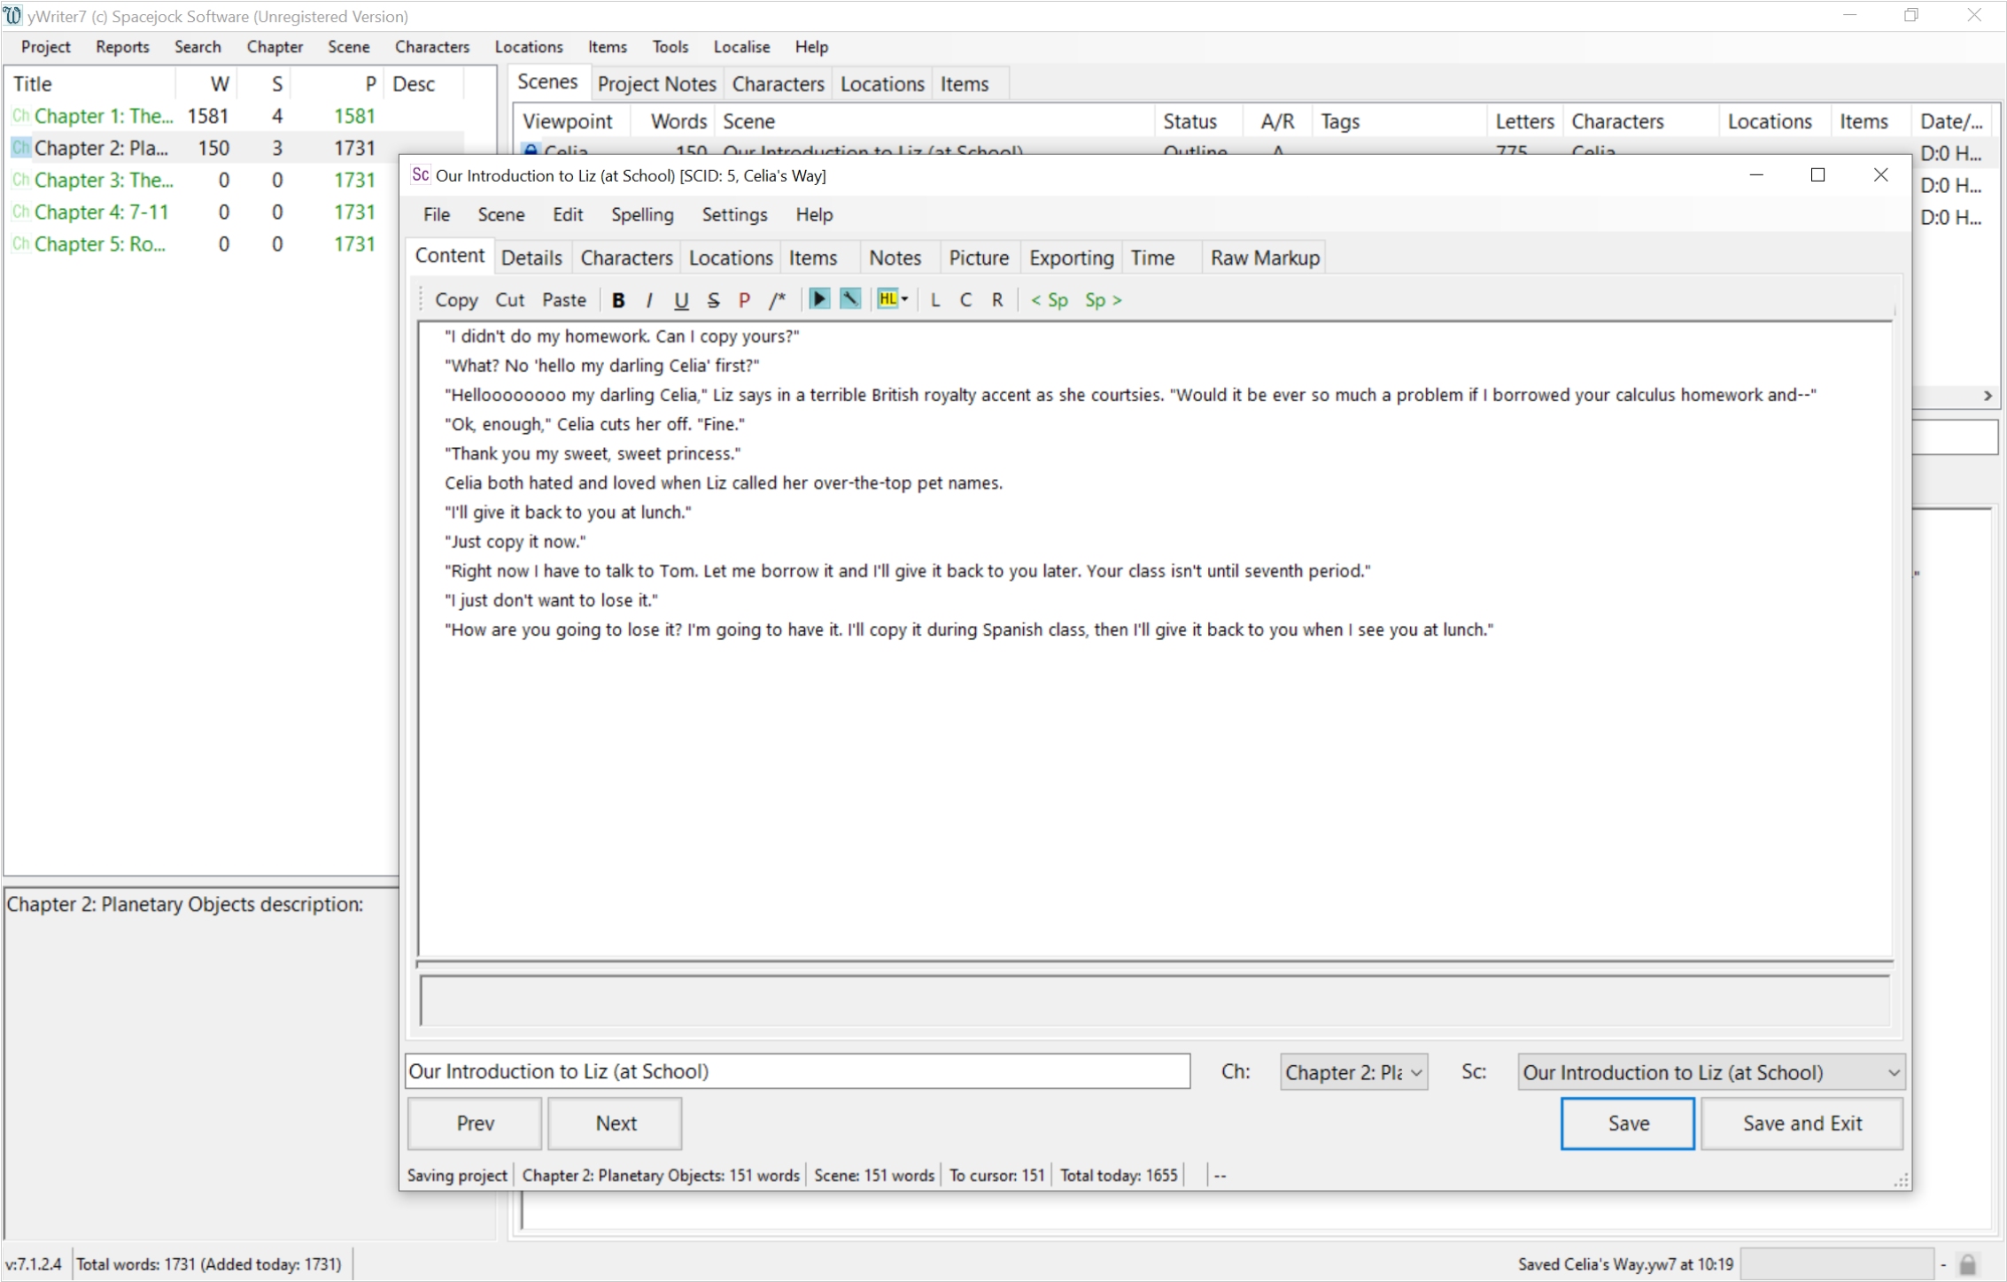Align text center with C button

pyautogui.click(x=965, y=300)
